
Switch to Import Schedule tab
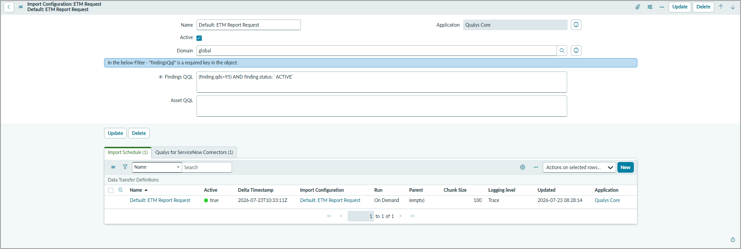point(128,152)
